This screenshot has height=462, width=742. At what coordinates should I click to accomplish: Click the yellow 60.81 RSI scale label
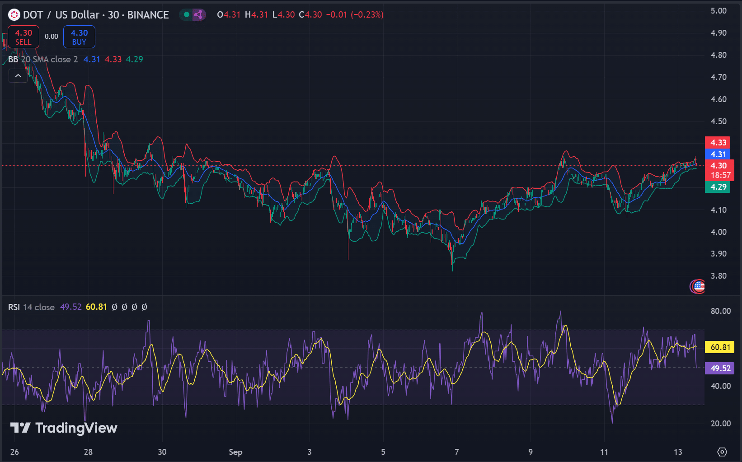[x=719, y=347]
